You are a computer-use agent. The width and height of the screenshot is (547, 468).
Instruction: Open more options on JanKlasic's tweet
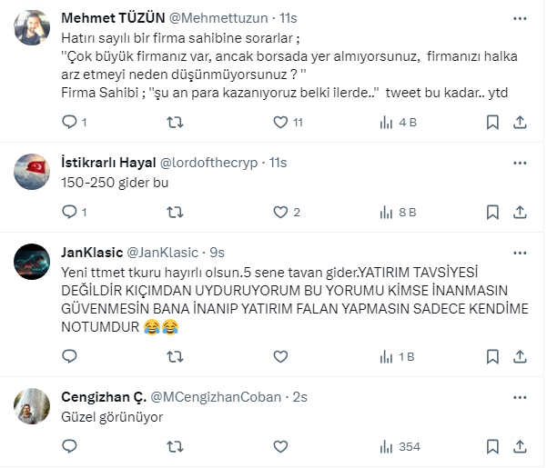coord(518,251)
